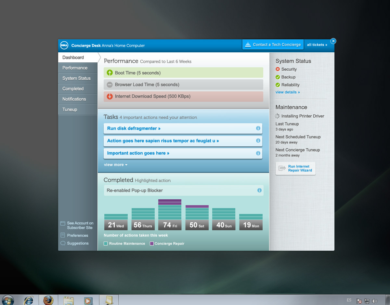Open media player taskbar icon
Viewport: 390px width, 305px height.
point(88,300)
